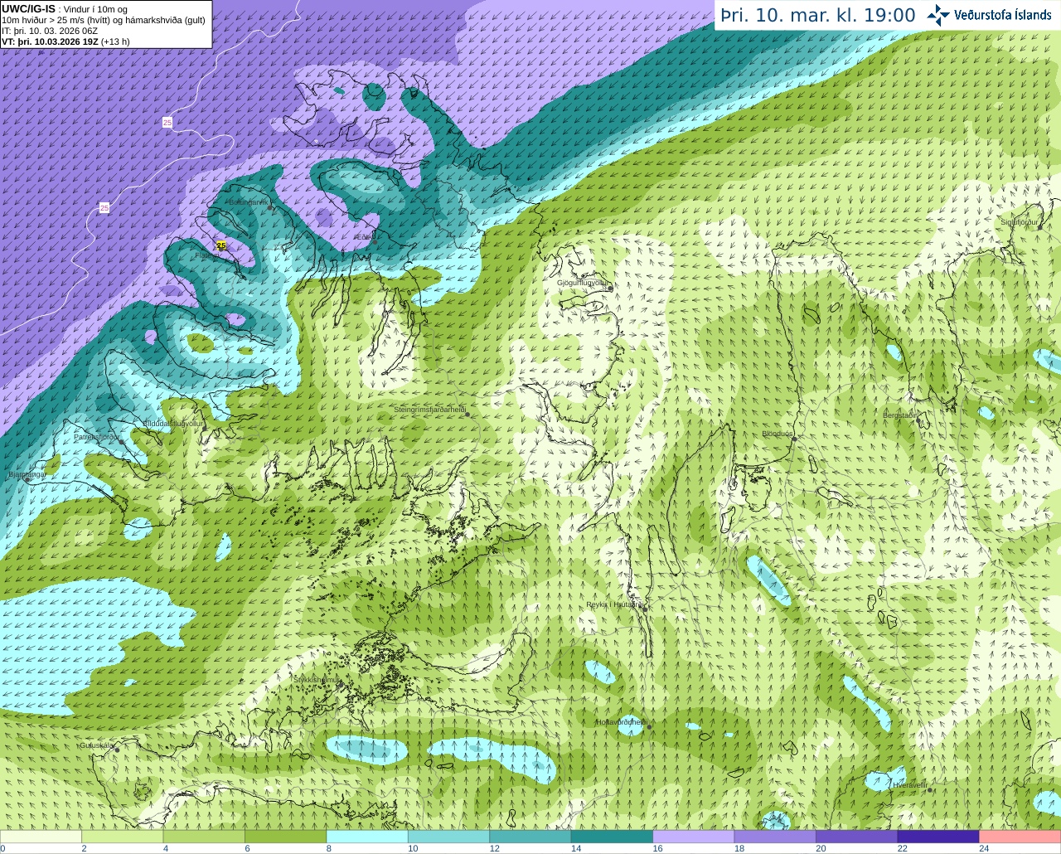Click the legend tick number 12
The width and height of the screenshot is (1061, 854).
pyautogui.click(x=494, y=848)
